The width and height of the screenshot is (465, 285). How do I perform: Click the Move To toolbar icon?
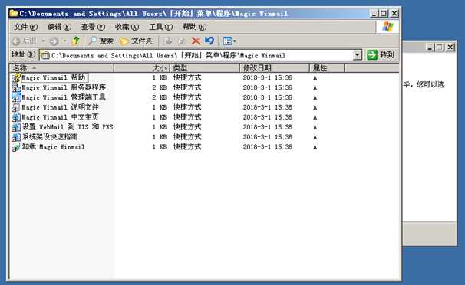click(168, 41)
